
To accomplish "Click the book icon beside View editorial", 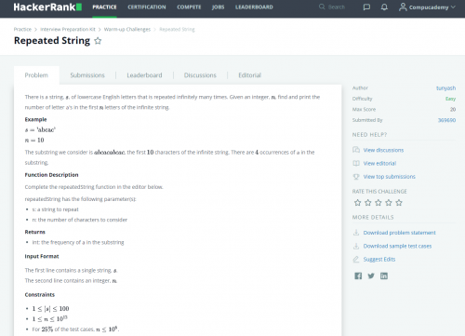I will pos(356,163).
